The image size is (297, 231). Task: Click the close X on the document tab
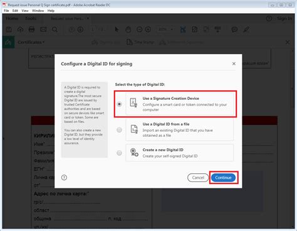[x=88, y=18]
